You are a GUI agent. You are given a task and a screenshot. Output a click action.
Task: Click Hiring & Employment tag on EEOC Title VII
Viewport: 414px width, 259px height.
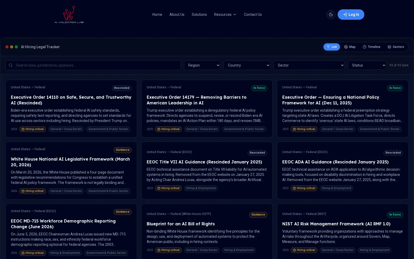click(x=201, y=188)
